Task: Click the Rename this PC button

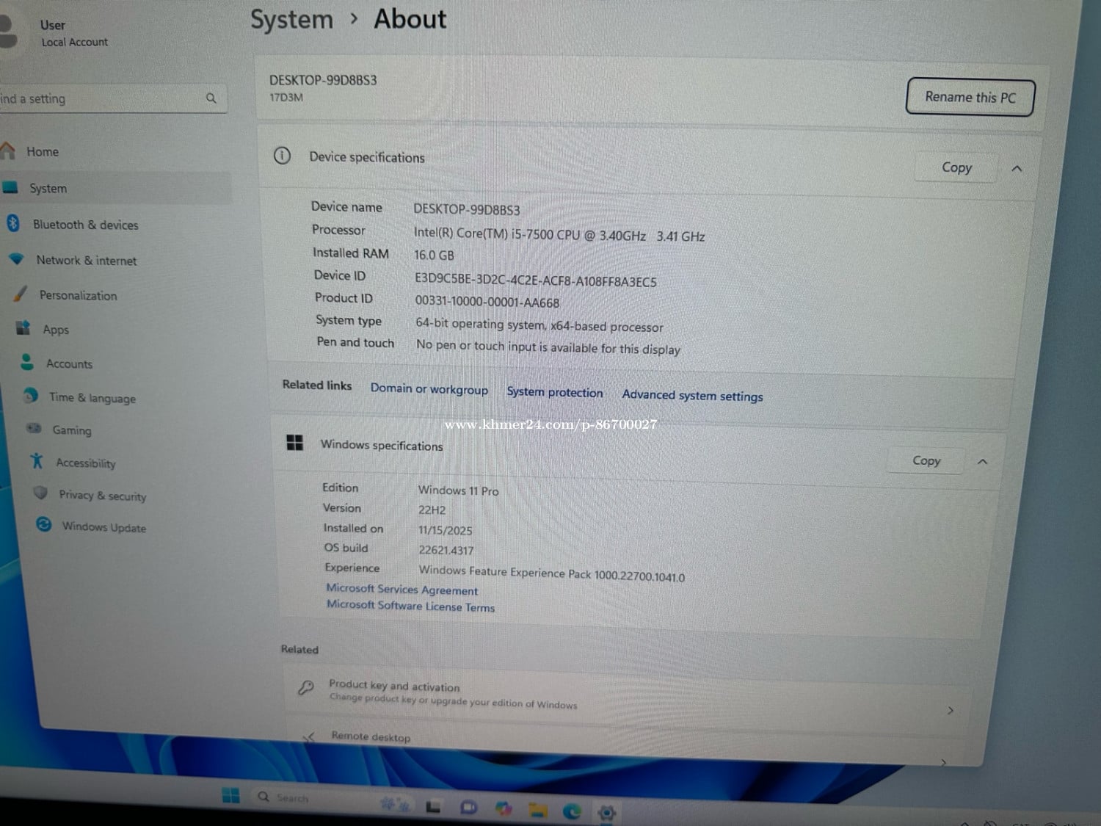Action: click(x=970, y=98)
